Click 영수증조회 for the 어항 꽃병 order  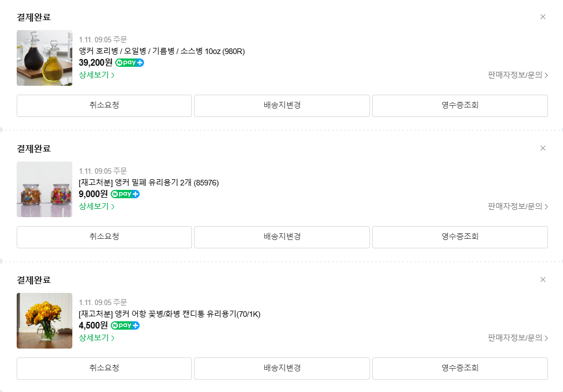tap(460, 369)
